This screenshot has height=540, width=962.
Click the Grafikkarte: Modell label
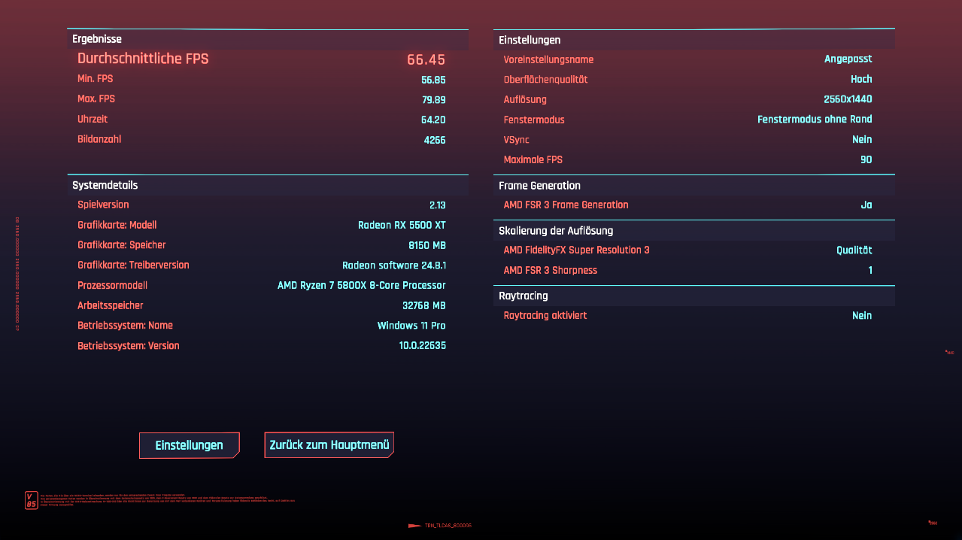[x=117, y=225]
